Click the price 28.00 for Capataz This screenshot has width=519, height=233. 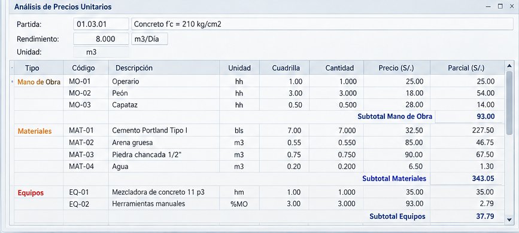[x=414, y=105]
